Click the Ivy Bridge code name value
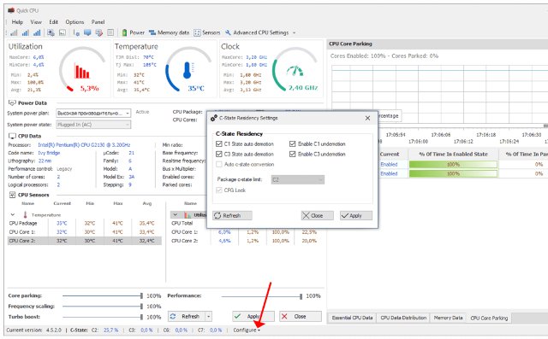The image size is (548, 339). 49,153
